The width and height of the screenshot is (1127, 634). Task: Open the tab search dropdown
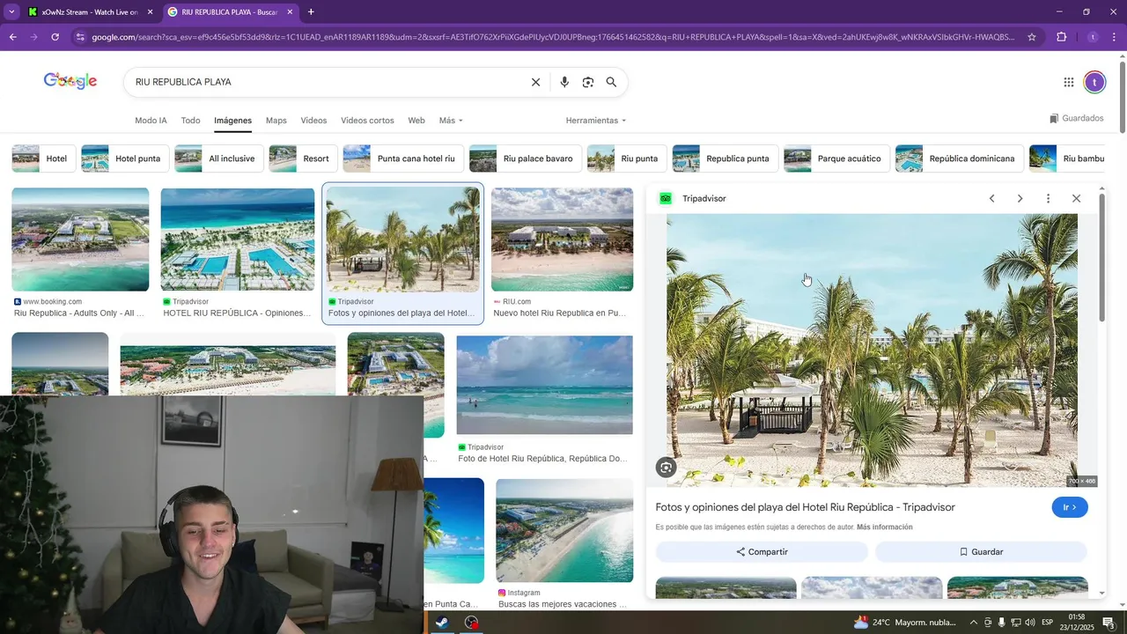coord(11,12)
